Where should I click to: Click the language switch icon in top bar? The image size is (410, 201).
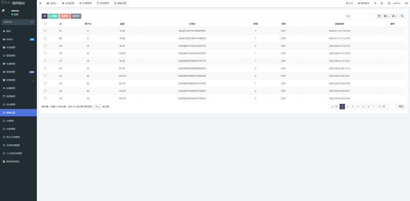coord(375,3)
